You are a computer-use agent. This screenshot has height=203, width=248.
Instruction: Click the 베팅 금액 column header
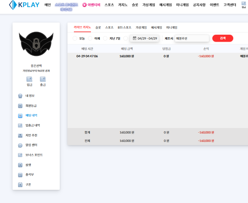tap(127, 49)
